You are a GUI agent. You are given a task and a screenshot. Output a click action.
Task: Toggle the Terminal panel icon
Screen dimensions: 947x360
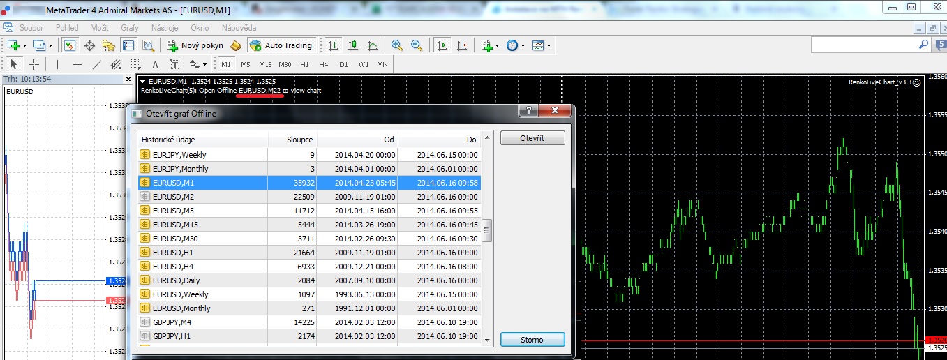(x=128, y=45)
